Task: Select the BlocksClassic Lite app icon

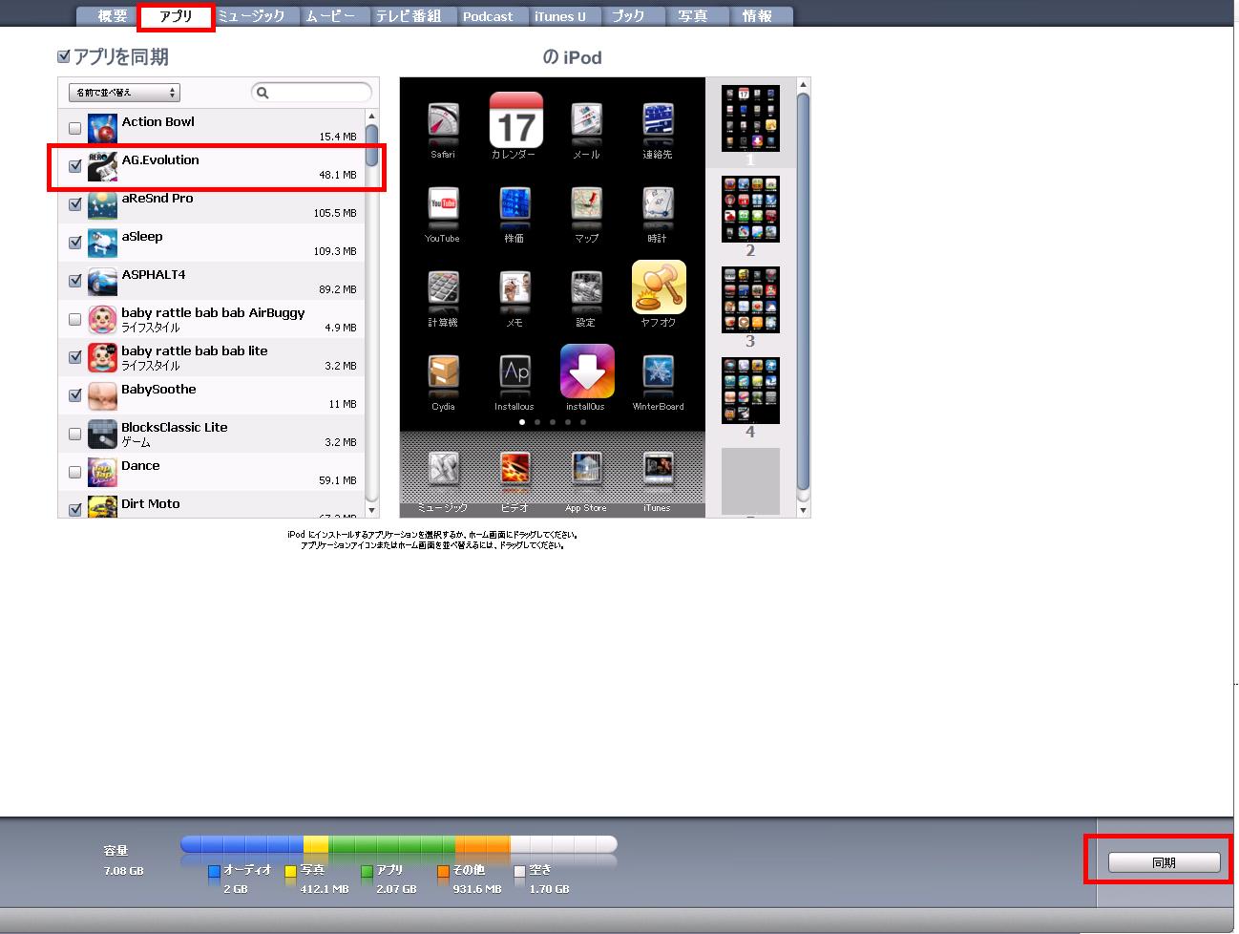Action: pyautogui.click(x=102, y=434)
